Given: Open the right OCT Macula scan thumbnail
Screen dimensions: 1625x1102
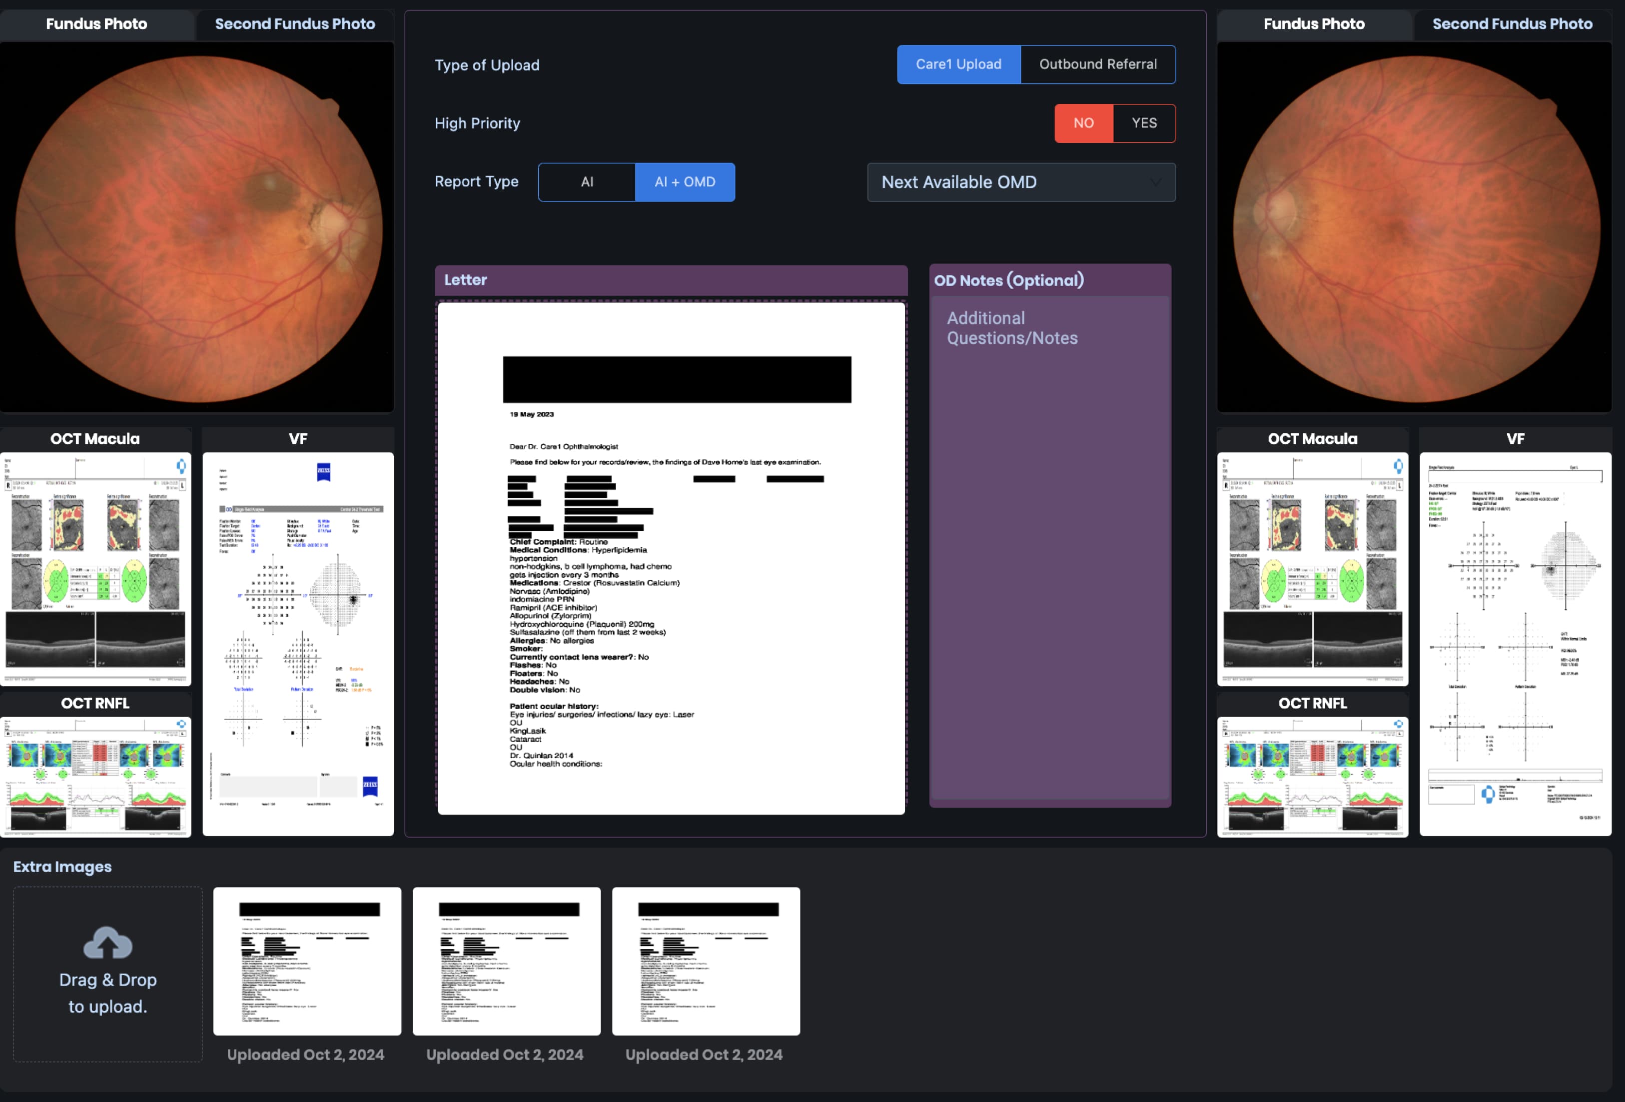Looking at the screenshot, I should tap(1313, 568).
